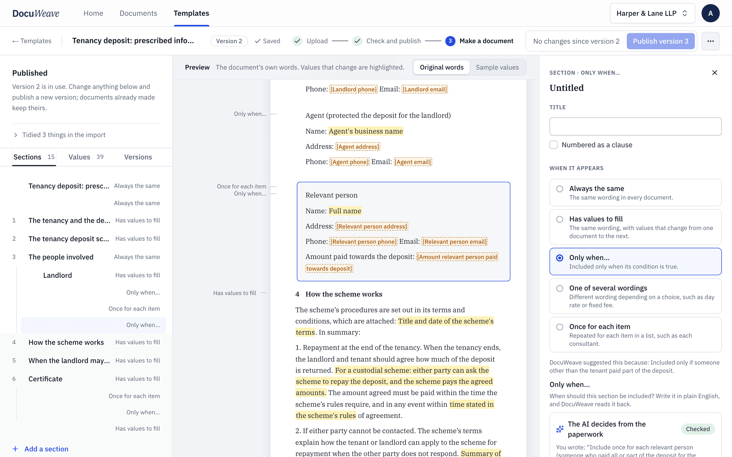Open the Versions tab
732x457 pixels.
[x=138, y=157]
